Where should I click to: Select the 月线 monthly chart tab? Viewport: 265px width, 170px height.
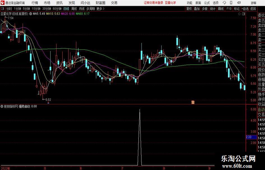click(82, 9)
